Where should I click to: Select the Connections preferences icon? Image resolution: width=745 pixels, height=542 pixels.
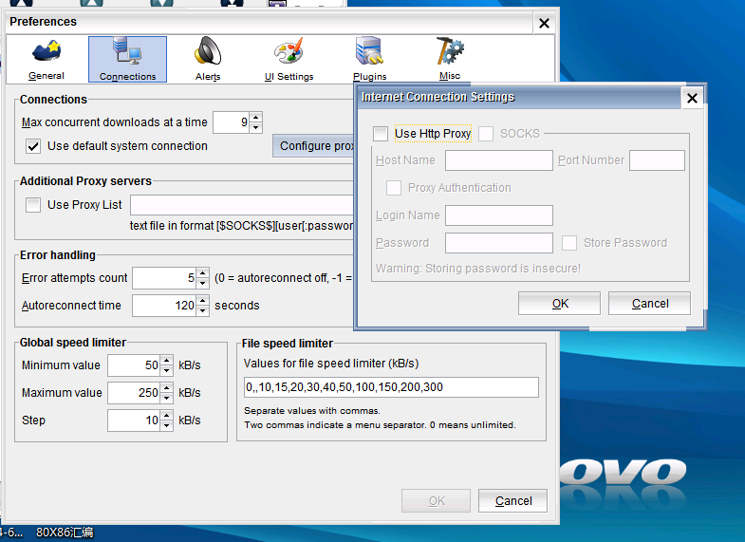click(127, 59)
